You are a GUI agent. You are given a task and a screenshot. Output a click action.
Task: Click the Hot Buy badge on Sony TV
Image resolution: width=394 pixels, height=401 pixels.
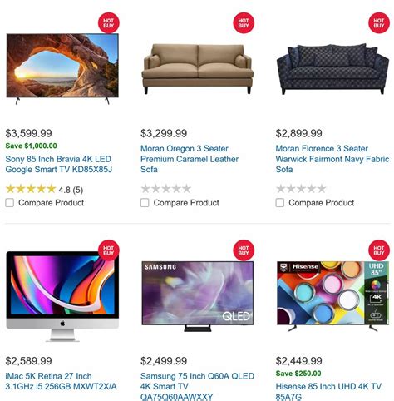click(x=109, y=23)
